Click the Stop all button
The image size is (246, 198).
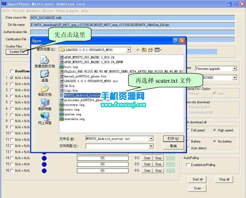pyautogui.click(x=224, y=179)
